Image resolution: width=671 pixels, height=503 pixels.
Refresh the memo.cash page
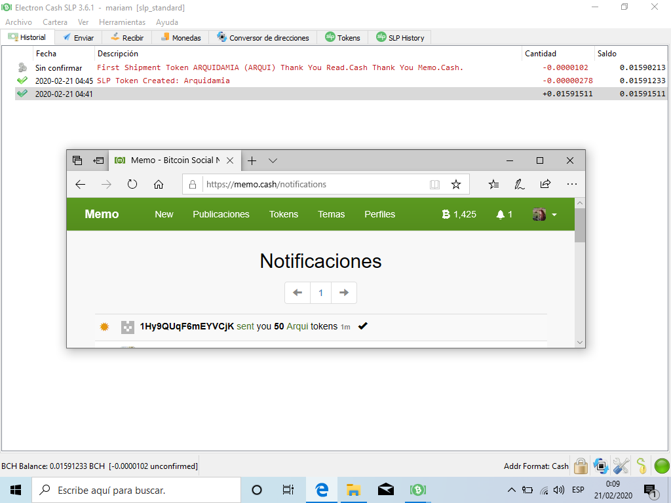(x=132, y=184)
